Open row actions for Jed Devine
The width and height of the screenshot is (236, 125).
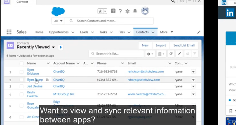click(x=193, y=86)
